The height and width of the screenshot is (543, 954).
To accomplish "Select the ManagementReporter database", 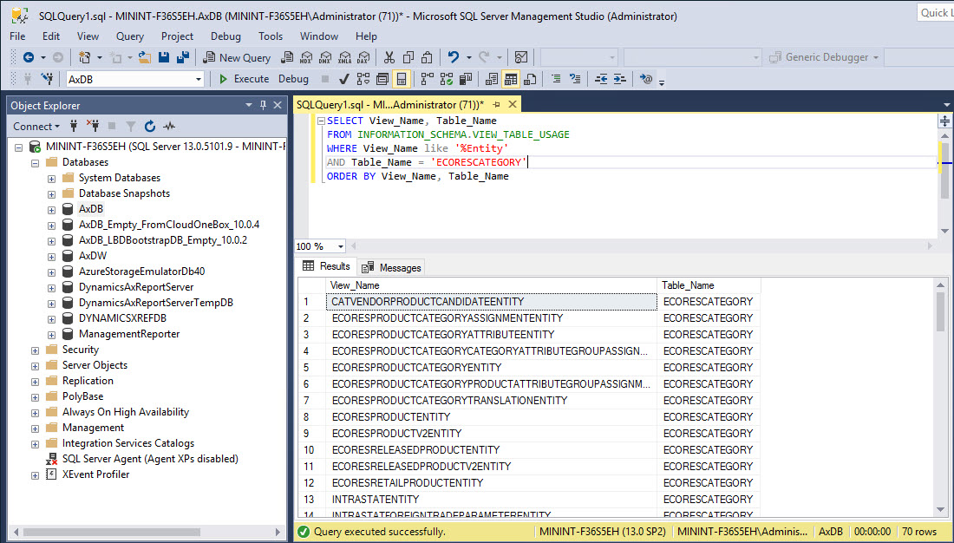I will pyautogui.click(x=129, y=334).
